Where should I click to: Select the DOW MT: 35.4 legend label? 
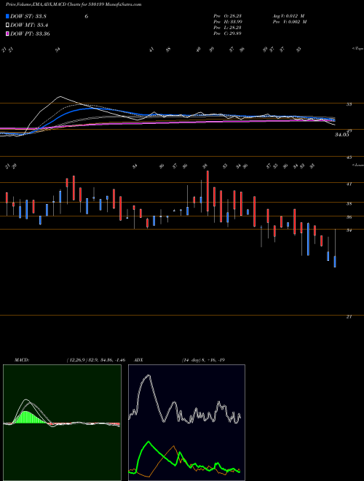(x=29, y=26)
